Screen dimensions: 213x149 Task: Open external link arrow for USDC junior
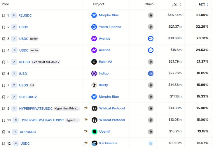pyautogui.click(x=14, y=39)
